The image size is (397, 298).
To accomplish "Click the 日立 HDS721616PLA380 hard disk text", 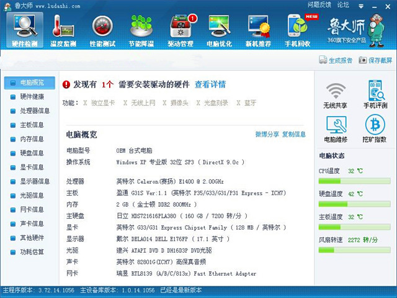I will (182, 216).
